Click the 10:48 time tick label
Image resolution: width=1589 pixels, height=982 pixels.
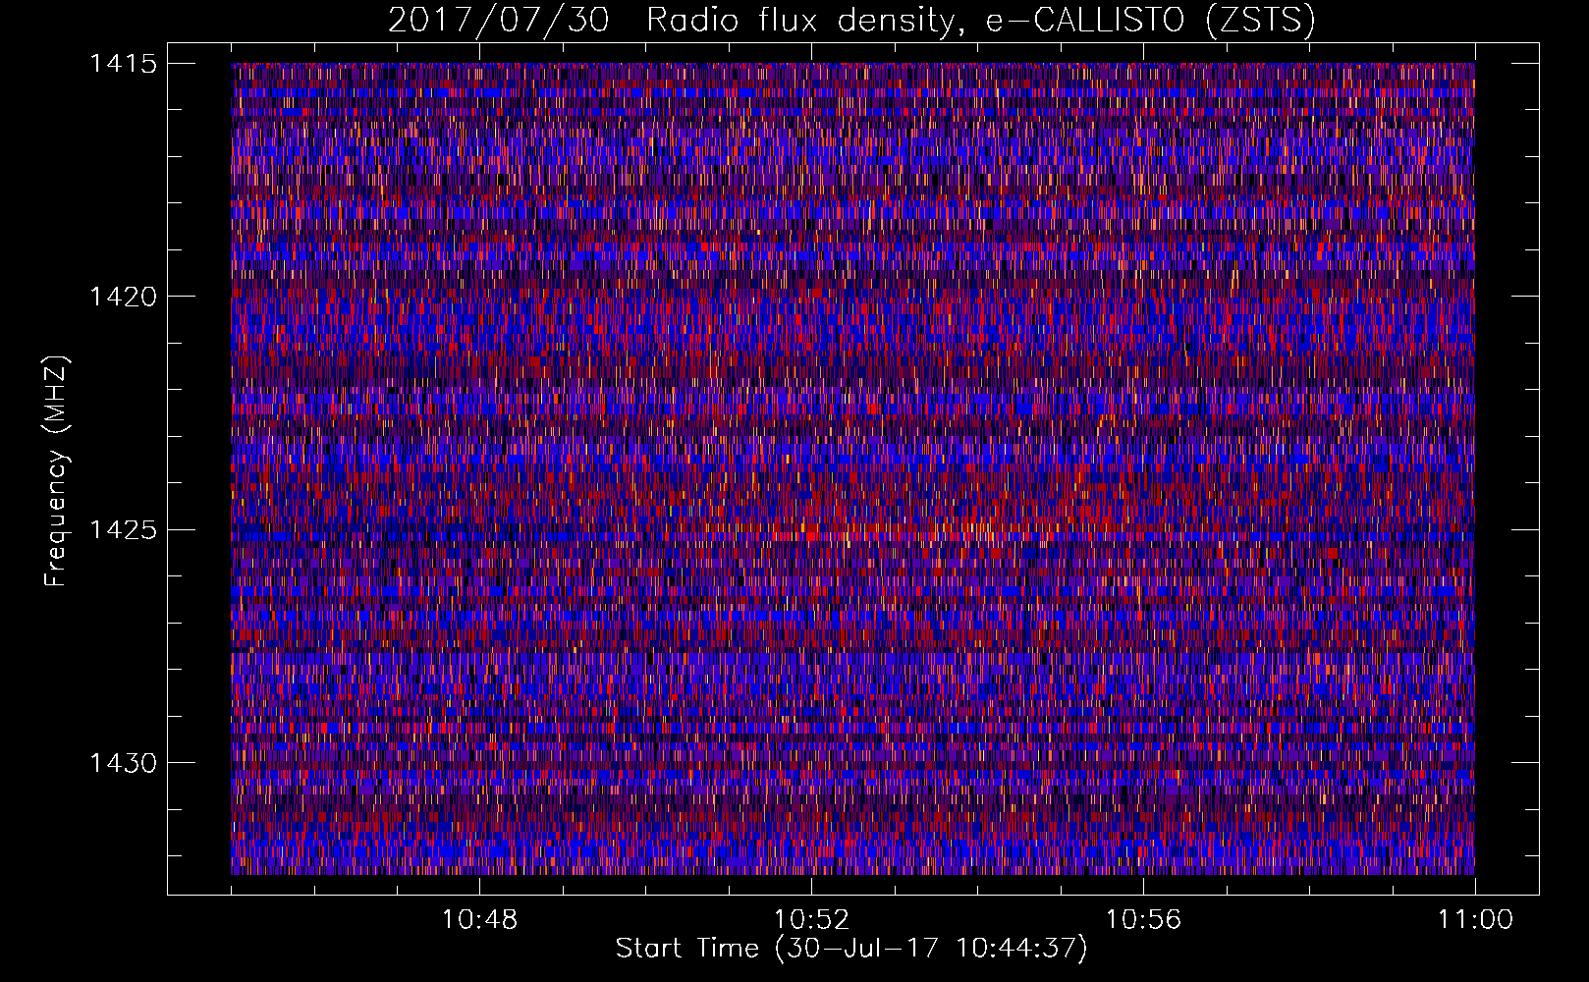pos(480,920)
